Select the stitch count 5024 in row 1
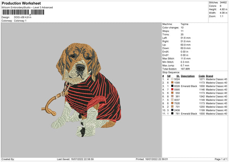 (x=177, y=79)
